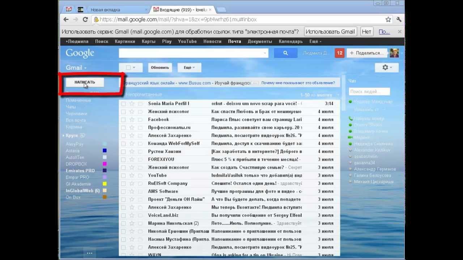Tick checkbox for Sonia Maria Perfil I email
The width and height of the screenshot is (463, 260).
(123, 104)
